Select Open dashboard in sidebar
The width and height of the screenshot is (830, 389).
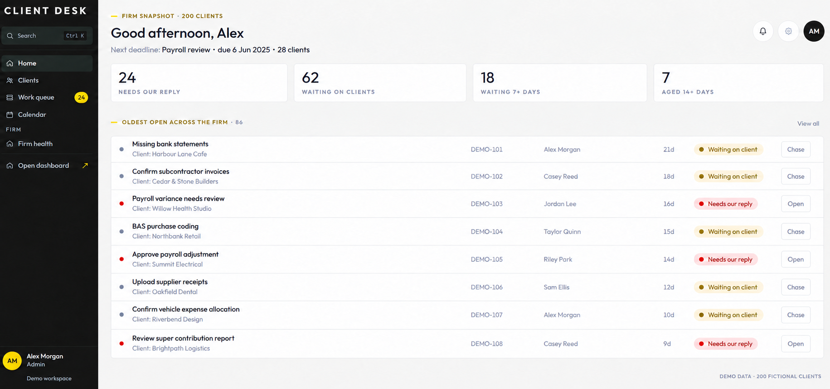coord(47,165)
